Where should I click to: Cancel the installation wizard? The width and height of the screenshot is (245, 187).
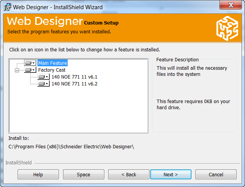[x=216, y=174]
